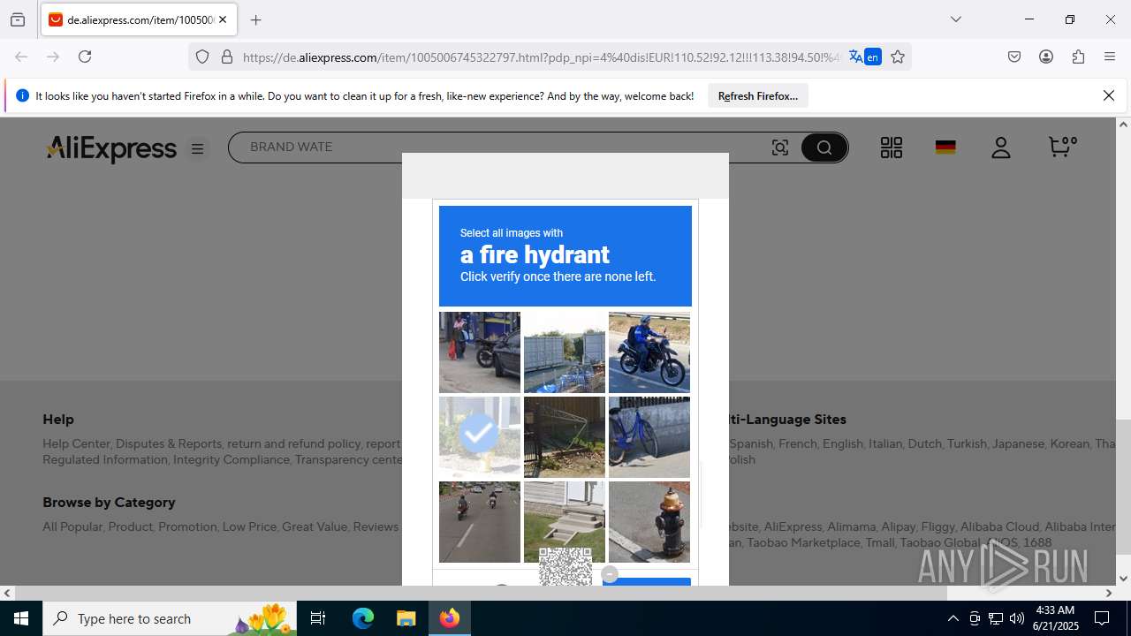Select the 'Japanese' language site link
The width and height of the screenshot is (1131, 636).
[x=1018, y=443]
